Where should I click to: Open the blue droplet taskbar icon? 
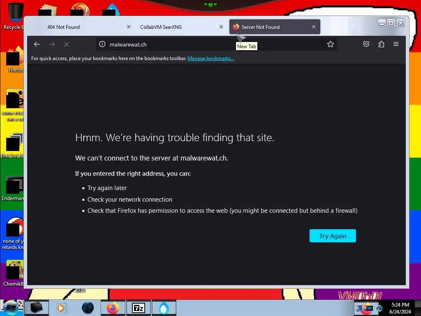click(164, 308)
